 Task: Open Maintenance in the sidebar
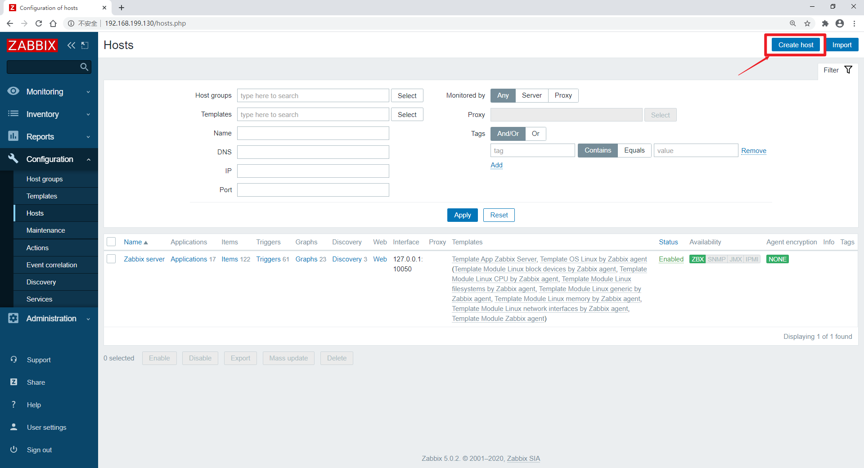coord(46,230)
